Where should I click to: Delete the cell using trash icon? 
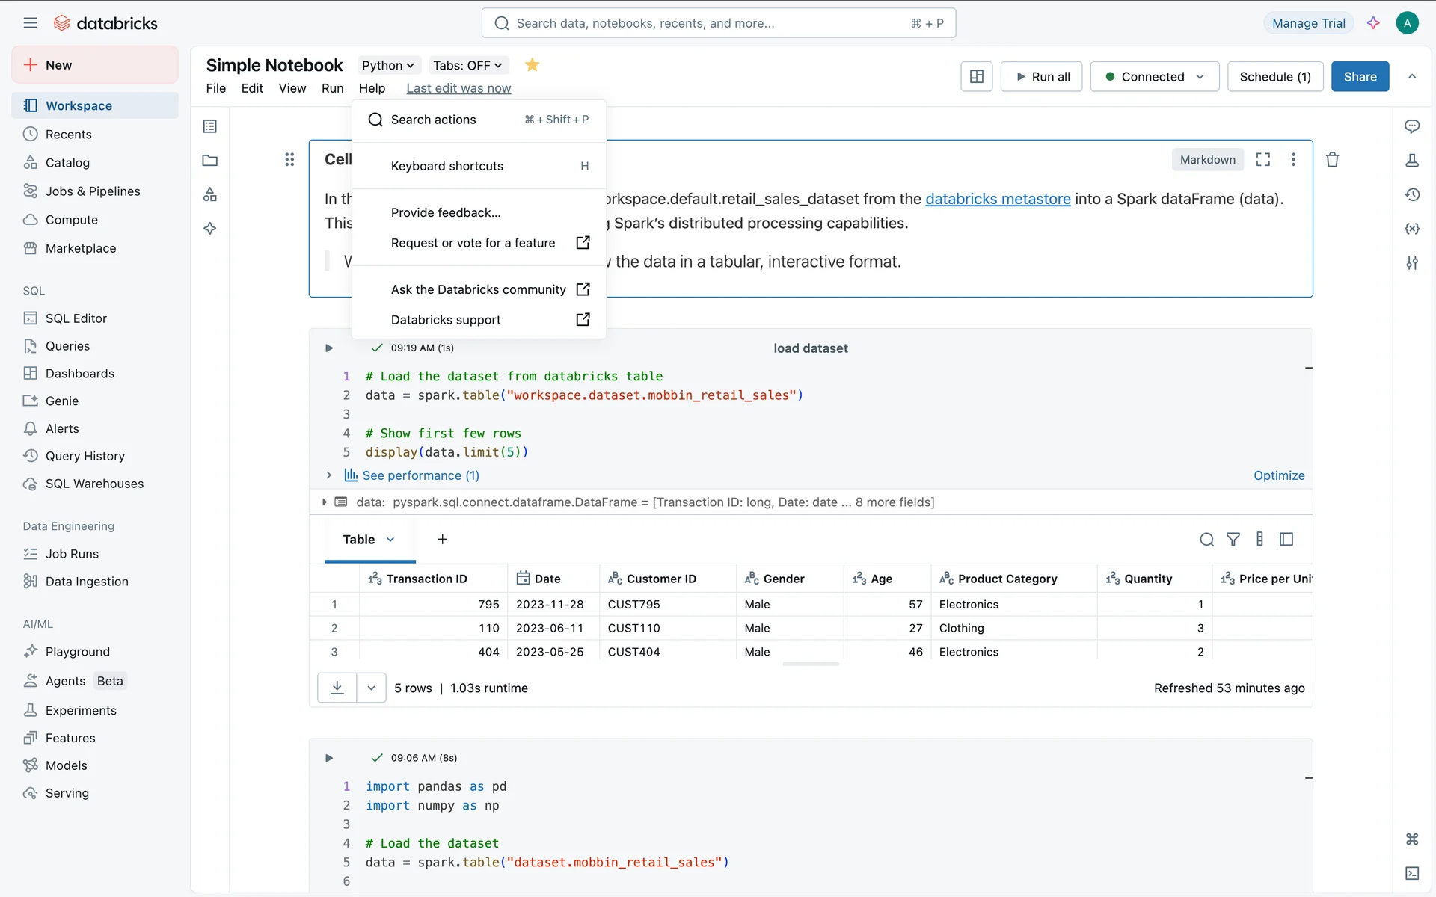tap(1332, 160)
